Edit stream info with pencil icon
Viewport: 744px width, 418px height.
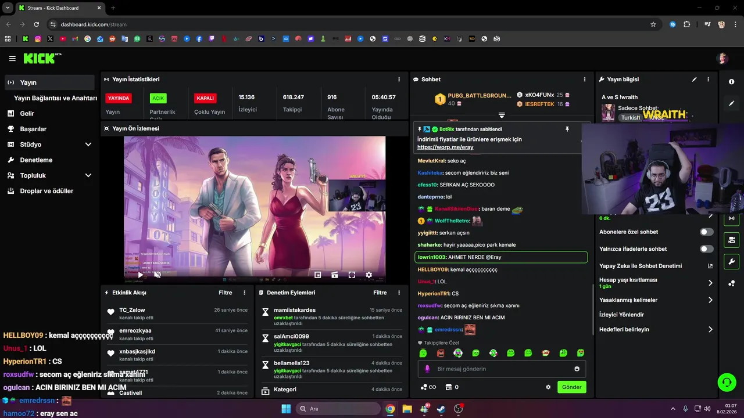coord(694,79)
